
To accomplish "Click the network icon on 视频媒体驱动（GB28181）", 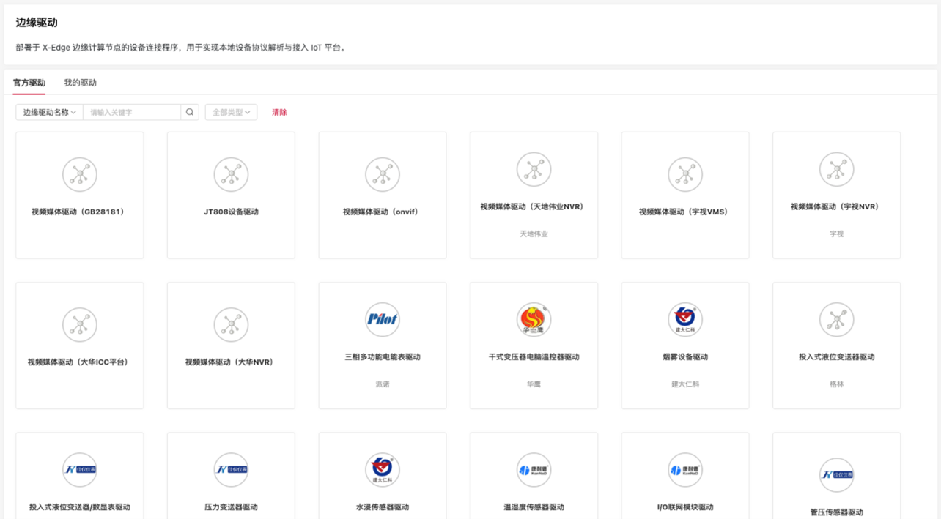I will pos(80,175).
